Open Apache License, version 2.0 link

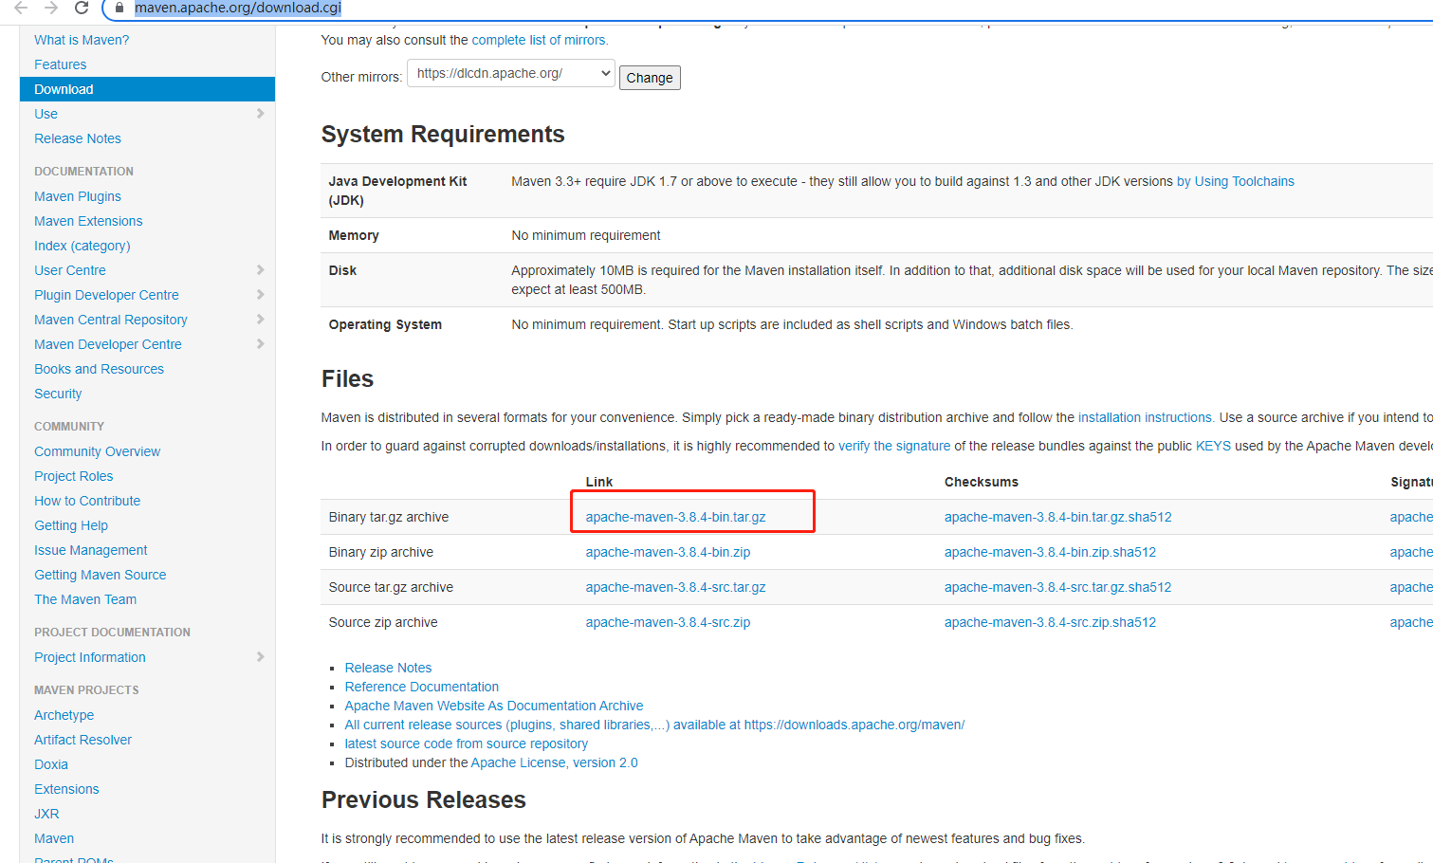(554, 762)
